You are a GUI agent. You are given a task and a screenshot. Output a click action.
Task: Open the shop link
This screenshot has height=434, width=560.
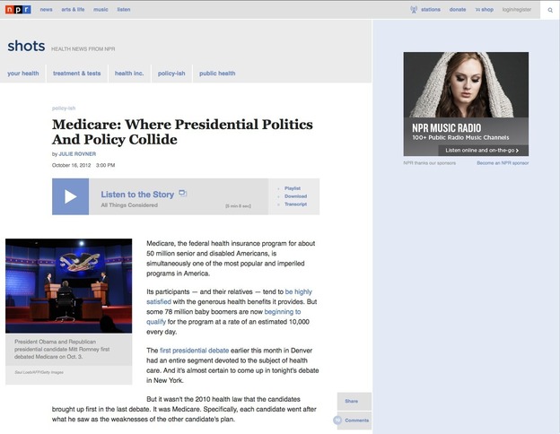point(485,10)
